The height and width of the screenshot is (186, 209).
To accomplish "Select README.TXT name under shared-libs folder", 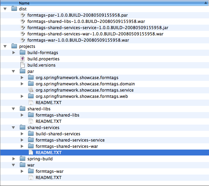I will click(x=49, y=121).
